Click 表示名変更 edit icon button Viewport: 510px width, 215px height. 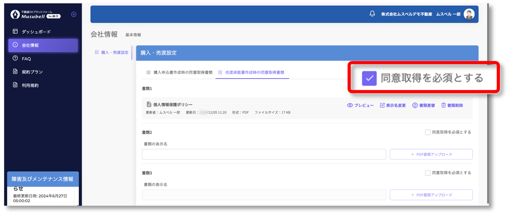[x=393, y=105]
